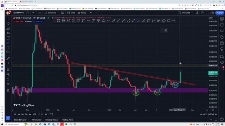This screenshot has height=126, width=225.
Task: Open the USDT currency dropdown on price scale
Action: (213, 18)
